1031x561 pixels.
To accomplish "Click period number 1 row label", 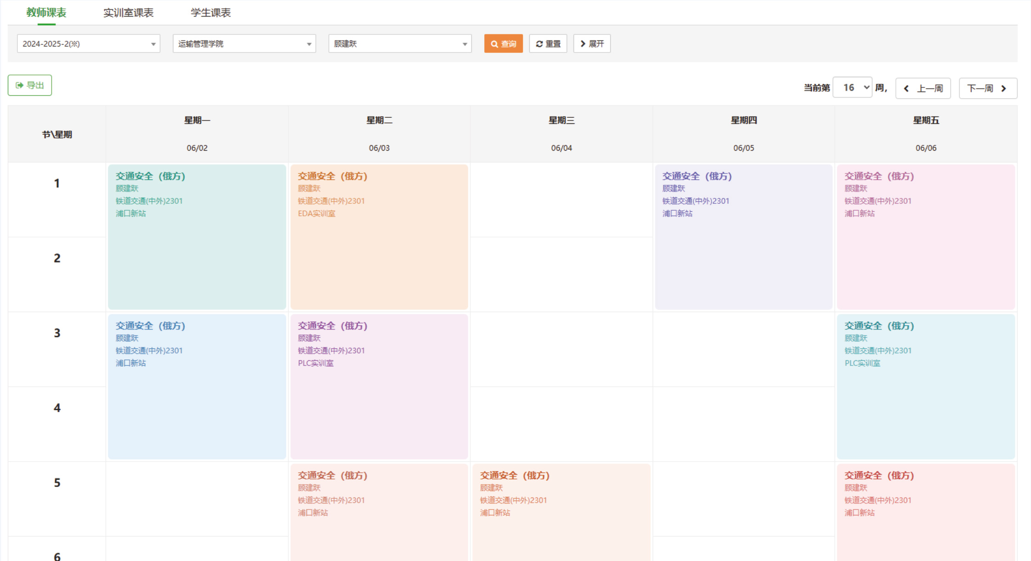I will pos(57,184).
